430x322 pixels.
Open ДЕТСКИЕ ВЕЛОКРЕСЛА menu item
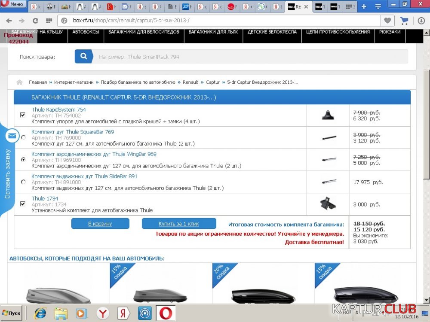[x=272, y=32]
